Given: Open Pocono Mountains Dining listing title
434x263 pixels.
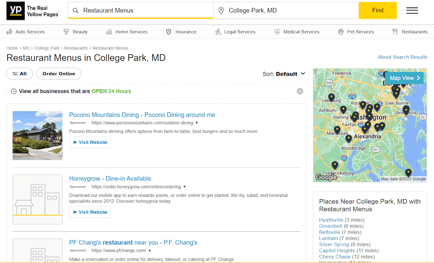Looking at the screenshot, I should (142, 115).
